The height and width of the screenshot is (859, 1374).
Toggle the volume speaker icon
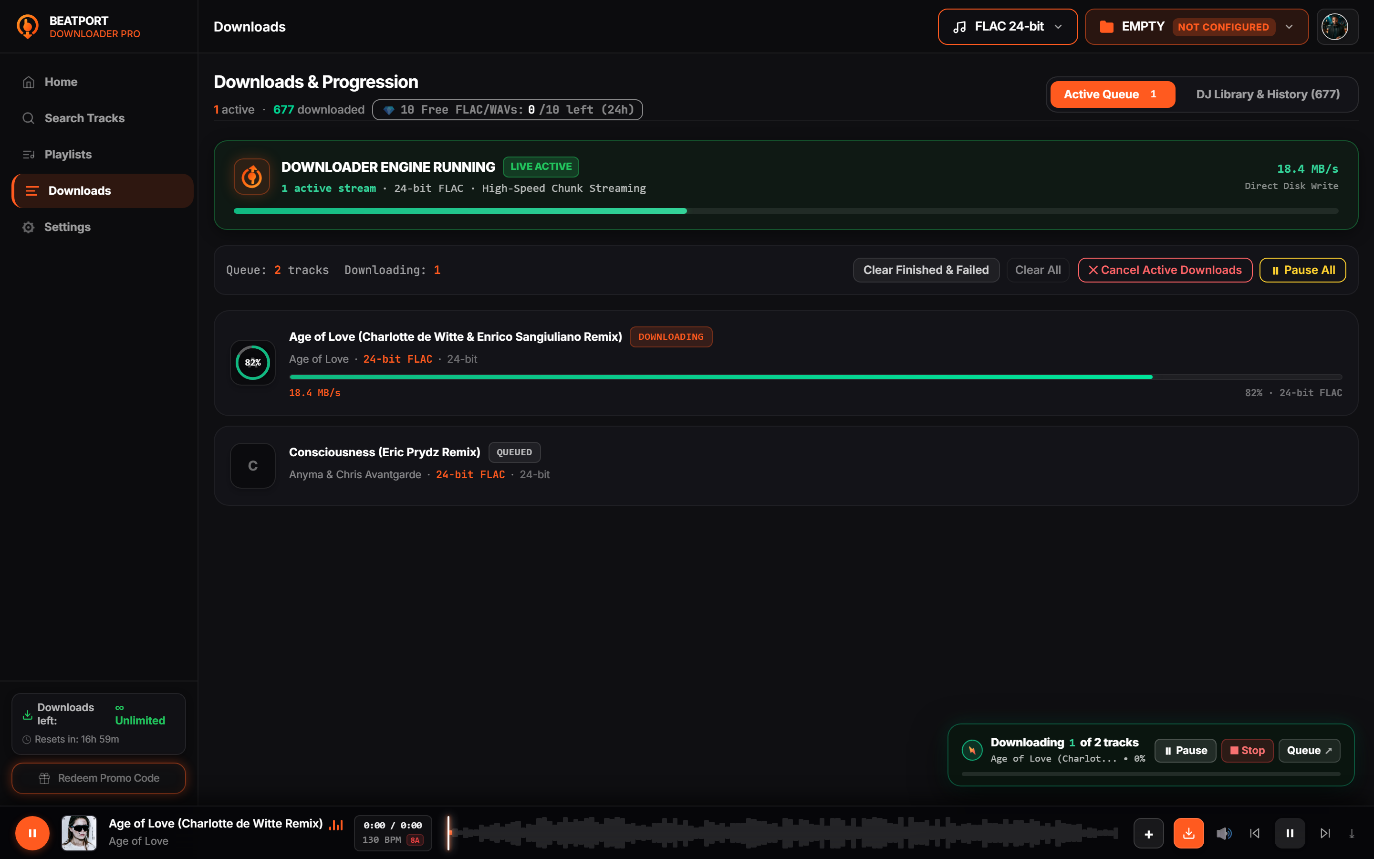1224,833
